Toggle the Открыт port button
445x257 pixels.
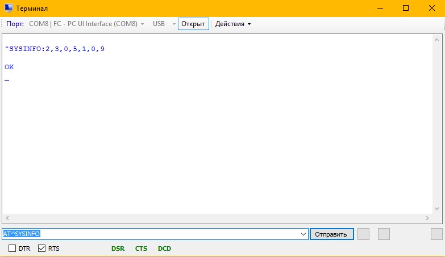pos(193,24)
